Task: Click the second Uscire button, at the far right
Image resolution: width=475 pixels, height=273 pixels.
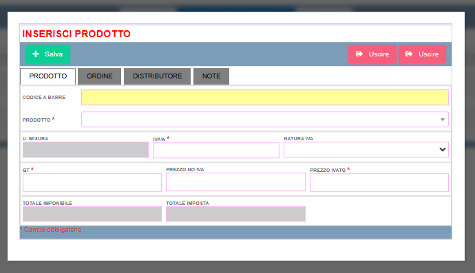Action: pos(422,54)
